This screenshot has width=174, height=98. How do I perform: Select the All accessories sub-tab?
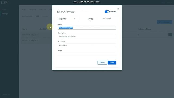click(27, 17)
